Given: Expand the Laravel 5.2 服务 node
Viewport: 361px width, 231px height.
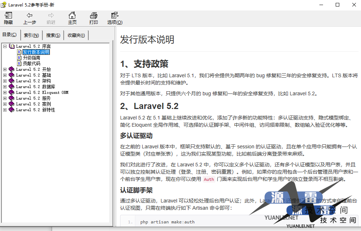Looking at the screenshot, I should pos(5,98).
